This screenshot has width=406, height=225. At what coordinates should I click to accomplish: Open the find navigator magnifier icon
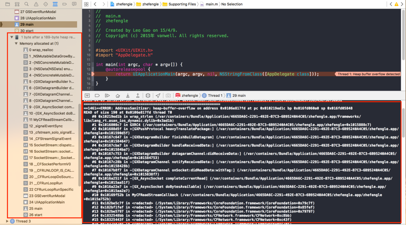[27, 4]
